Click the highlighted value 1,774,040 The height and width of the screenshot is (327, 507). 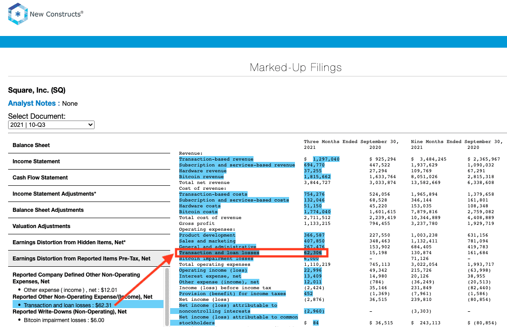click(x=317, y=212)
